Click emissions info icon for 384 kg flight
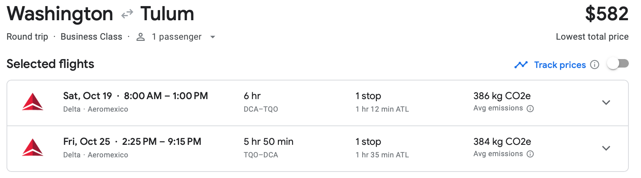 pyautogui.click(x=530, y=154)
